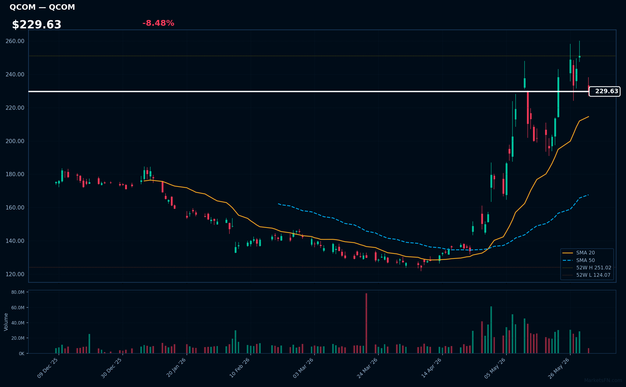Click the 260.00 price axis label
The width and height of the screenshot is (626, 387).
pyautogui.click(x=15, y=41)
